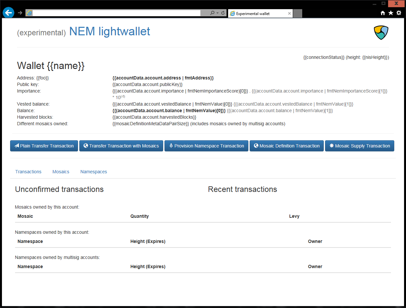The image size is (406, 308).
Task: Click the NEM logo at the page's top right
Action: pos(381,33)
